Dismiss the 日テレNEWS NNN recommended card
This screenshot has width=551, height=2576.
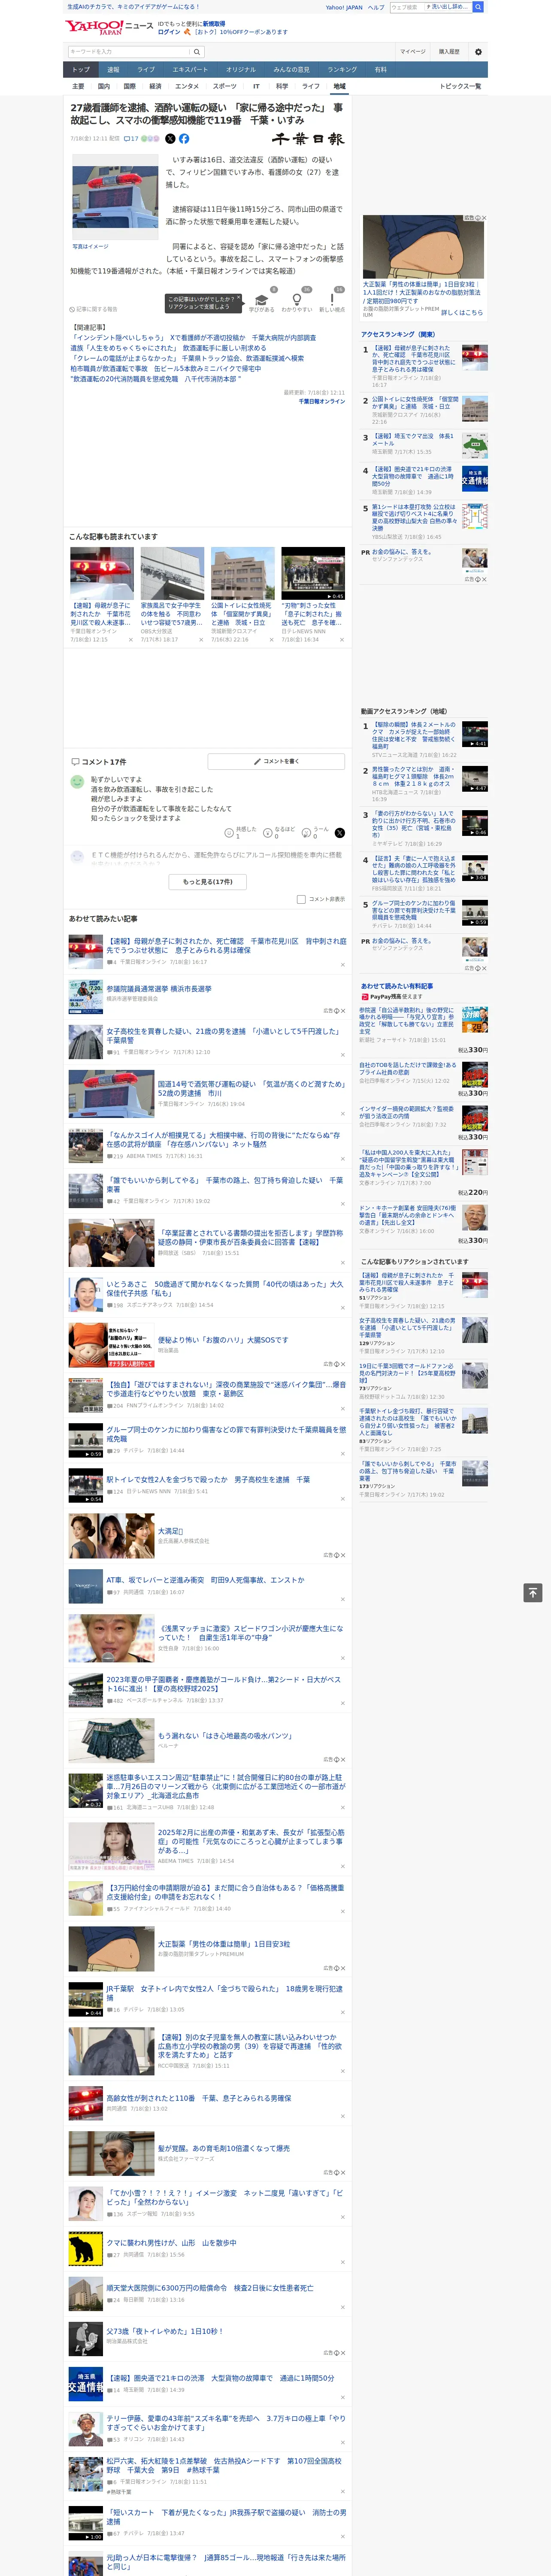tap(341, 640)
